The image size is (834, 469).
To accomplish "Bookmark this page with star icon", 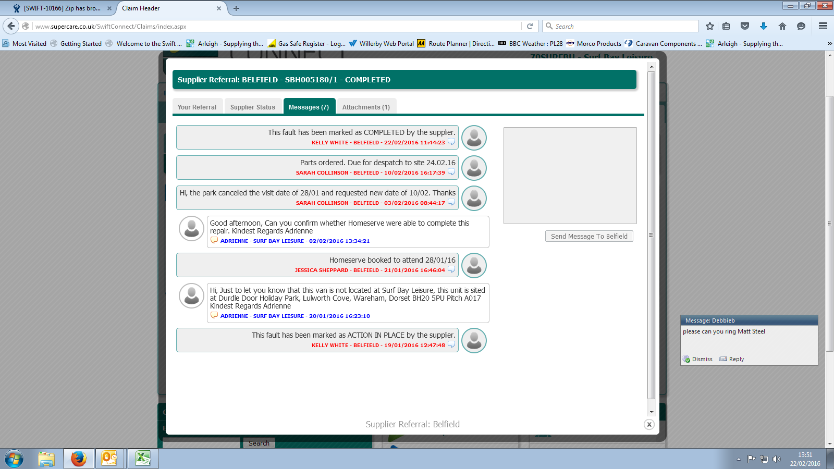I will (x=710, y=26).
